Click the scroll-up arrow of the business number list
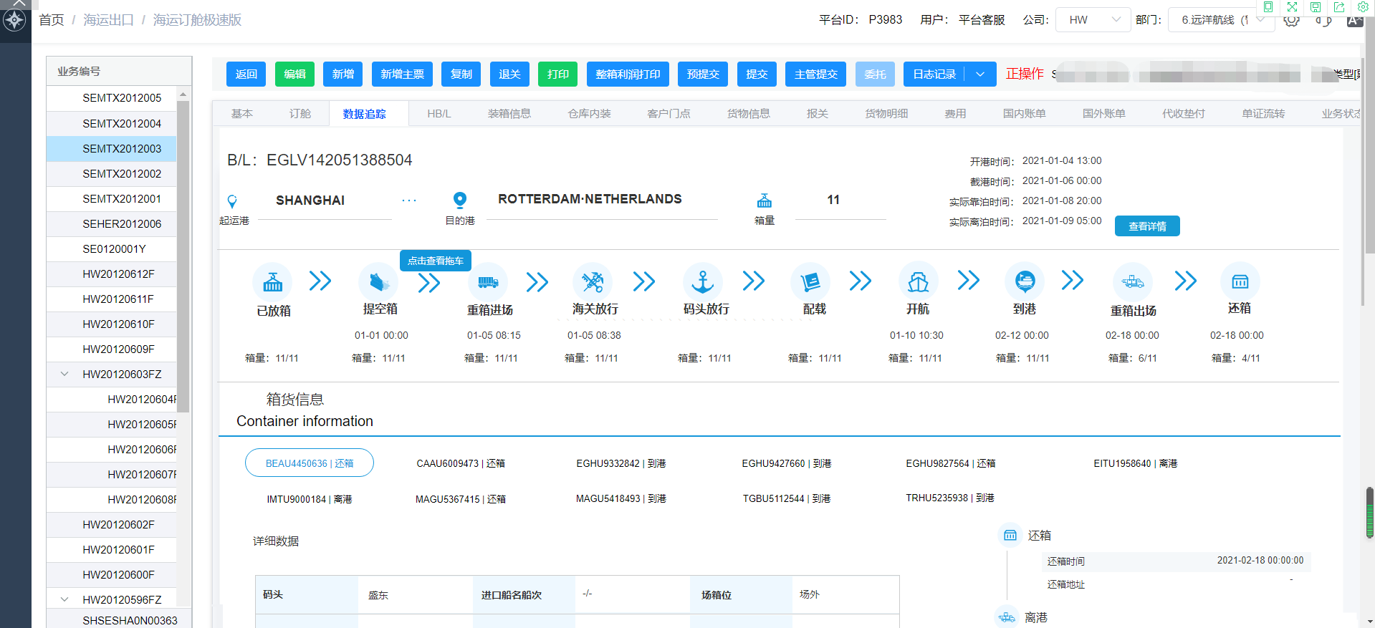Viewport: 1375px width, 628px height. [183, 94]
